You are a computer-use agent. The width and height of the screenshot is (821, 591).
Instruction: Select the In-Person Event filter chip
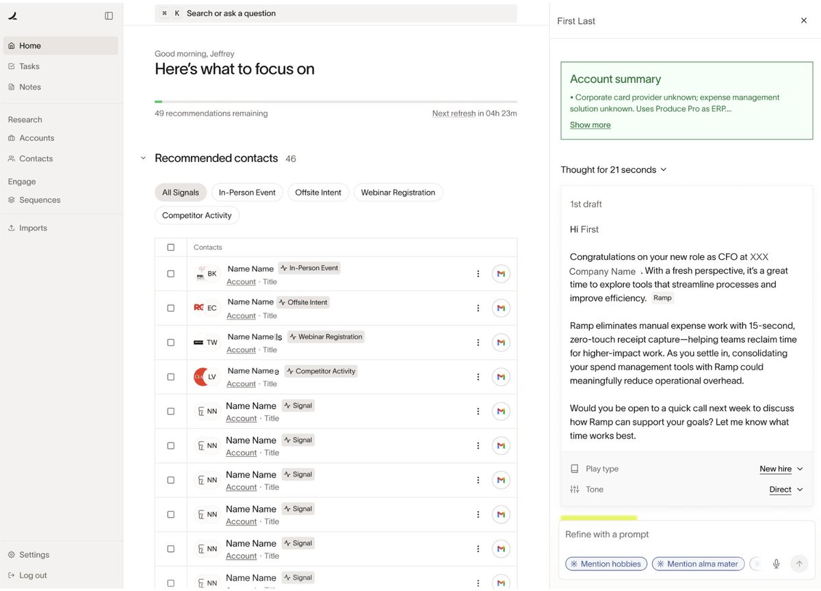tap(247, 192)
